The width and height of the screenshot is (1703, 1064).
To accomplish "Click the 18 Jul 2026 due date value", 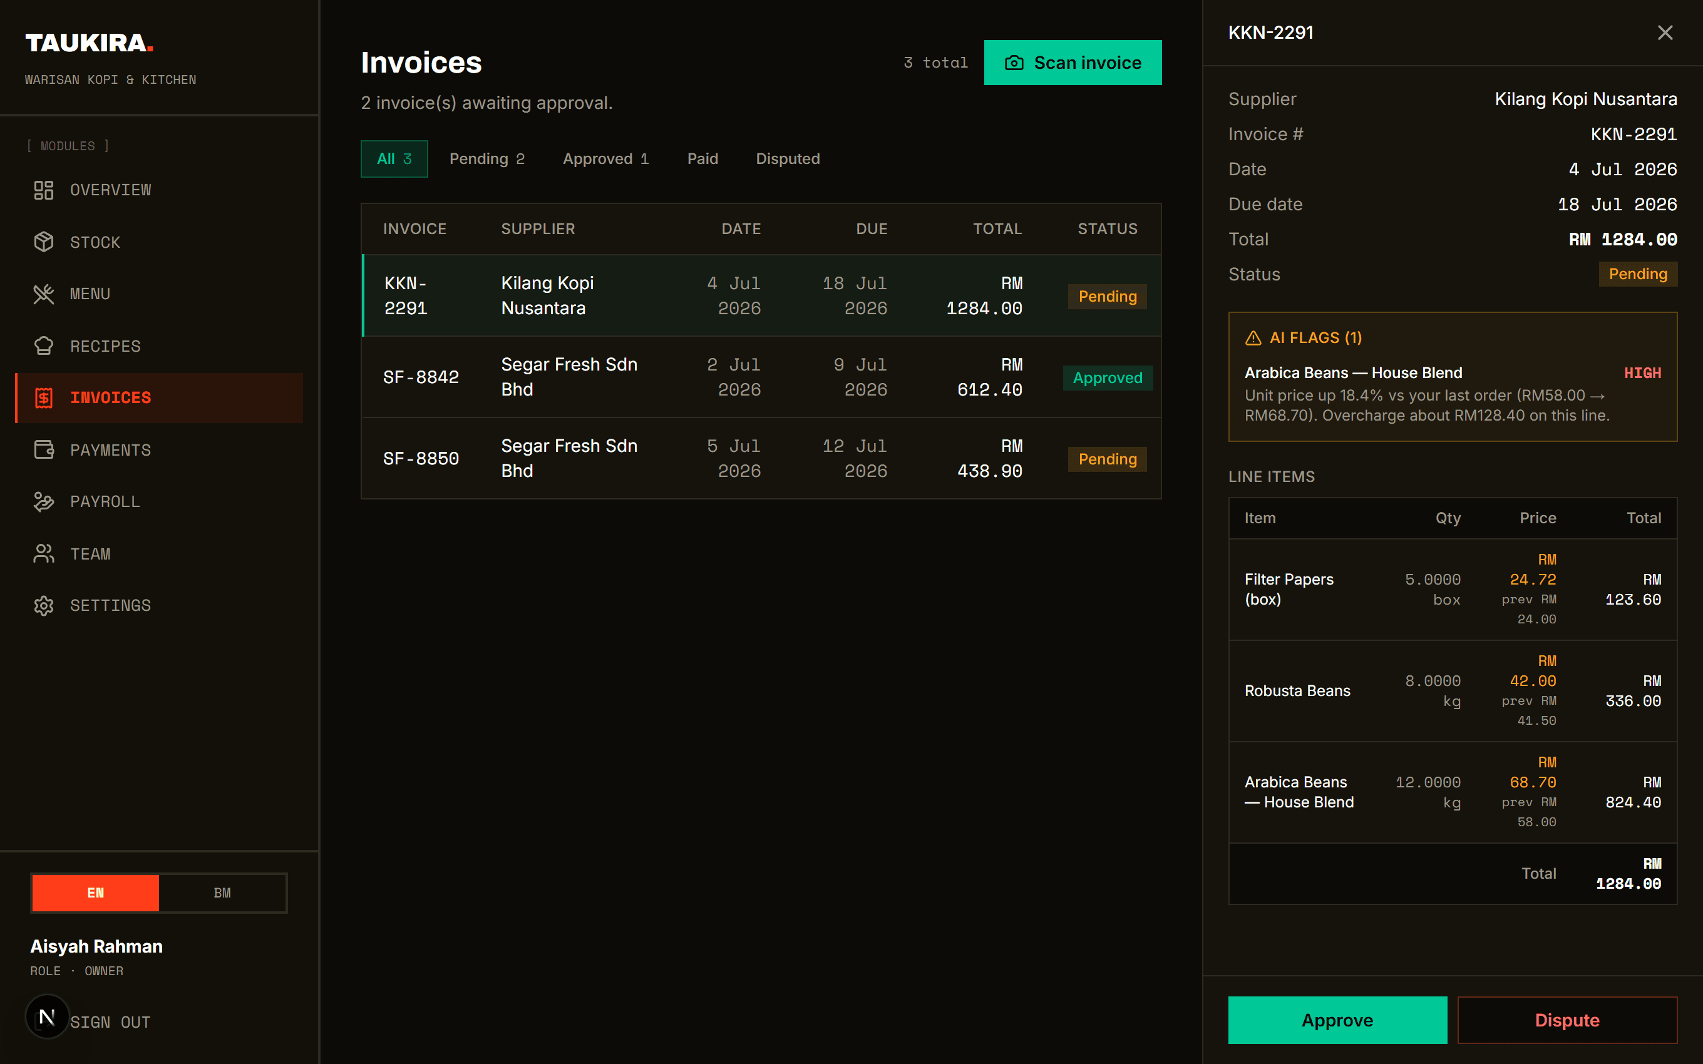I will pyautogui.click(x=1617, y=205).
